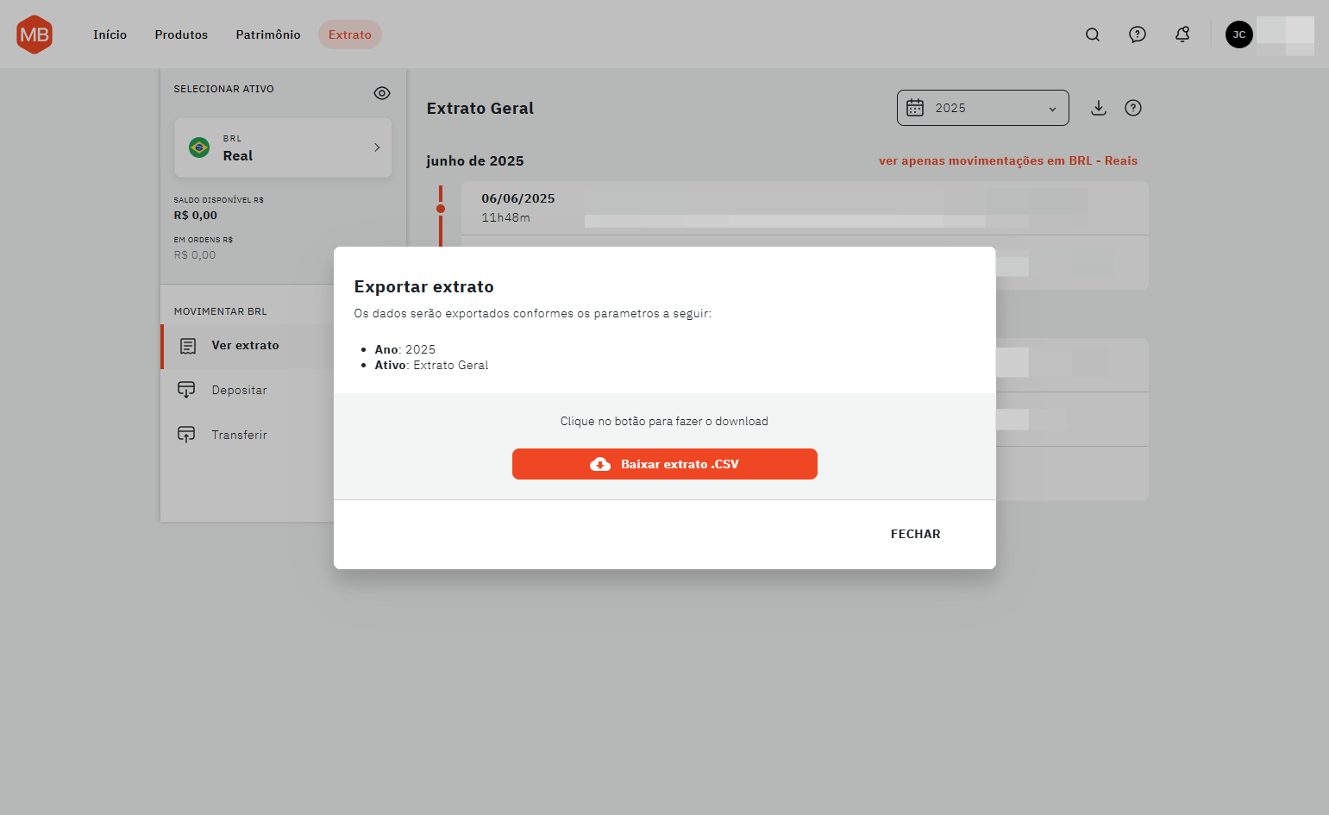The image size is (1329, 815).
Task: Click Baixar extrato .CSV button
Action: point(665,464)
